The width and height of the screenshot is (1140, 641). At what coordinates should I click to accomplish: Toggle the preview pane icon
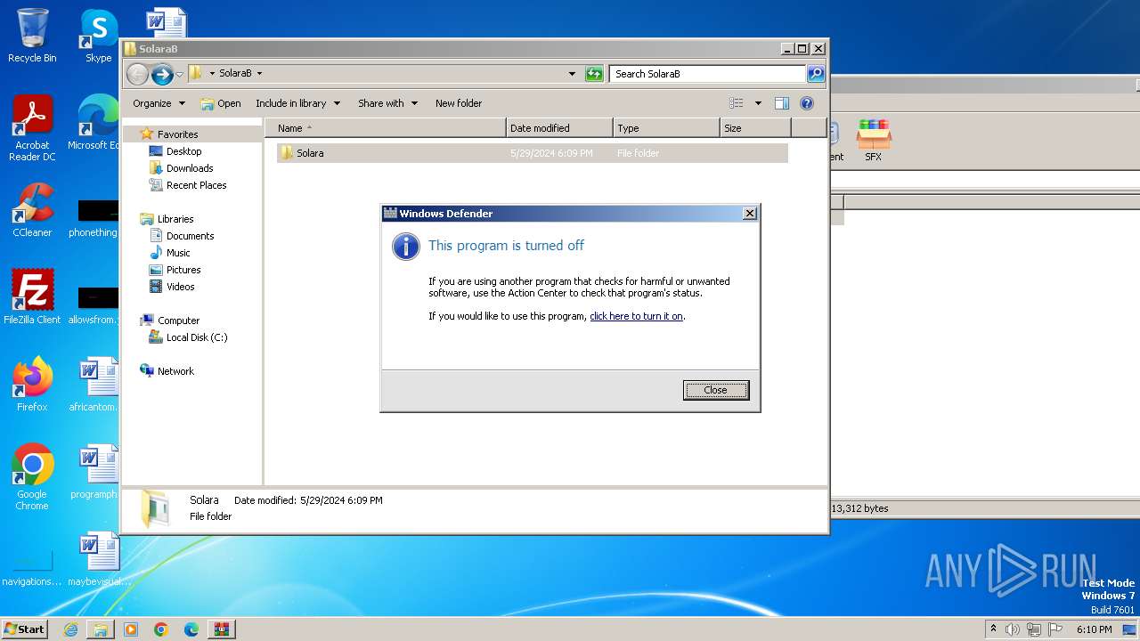tap(782, 103)
